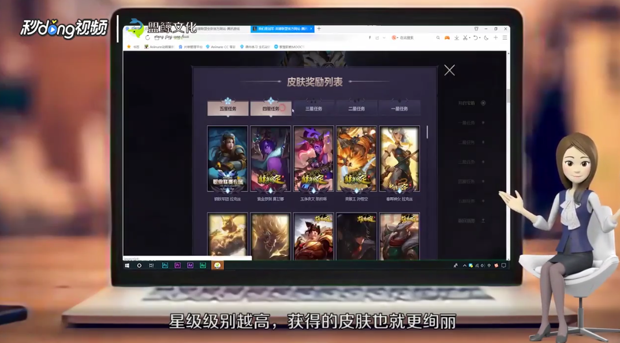
Task: Open the 一星任务 tab
Action: [399, 108]
